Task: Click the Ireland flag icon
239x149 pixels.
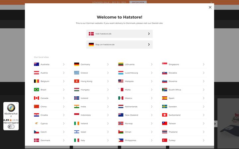Action: (77, 124)
